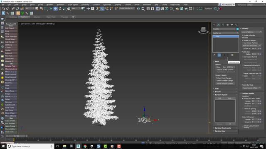Viewport: 266px width, 149px height.
Task: Click the Auto Smooth button in left panel
Action: click(11, 105)
